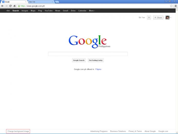Click Change background image link
178x134 pixels.
[x=18, y=131]
